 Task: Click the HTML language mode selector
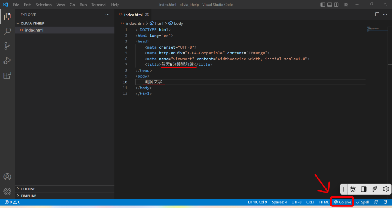click(324, 202)
